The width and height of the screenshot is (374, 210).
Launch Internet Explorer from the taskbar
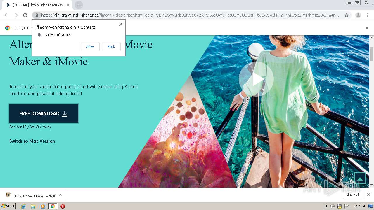point(23,206)
